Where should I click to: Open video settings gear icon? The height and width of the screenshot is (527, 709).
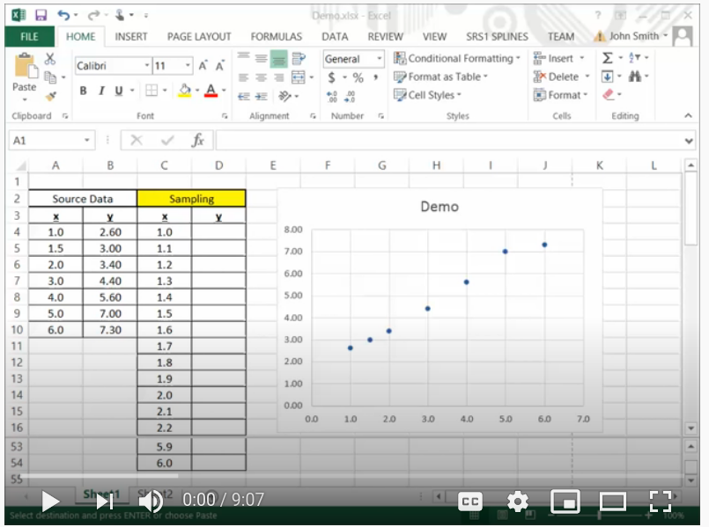[x=518, y=501]
